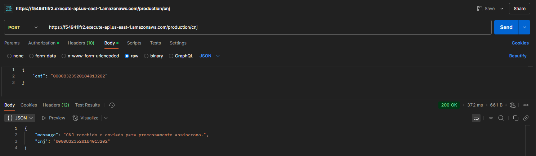Toggle word wrap in response body

[x=476, y=118]
